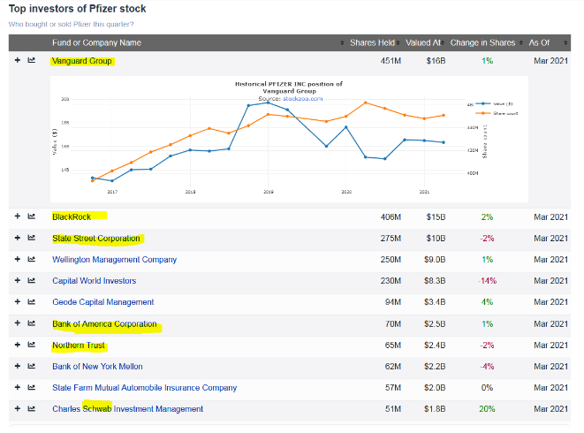Show chart for Bank of America Corporation
Screen dimensions: 584x433
pos(31,323)
